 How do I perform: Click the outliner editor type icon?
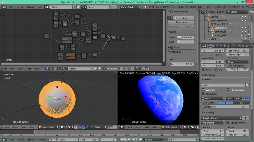pos(204,12)
